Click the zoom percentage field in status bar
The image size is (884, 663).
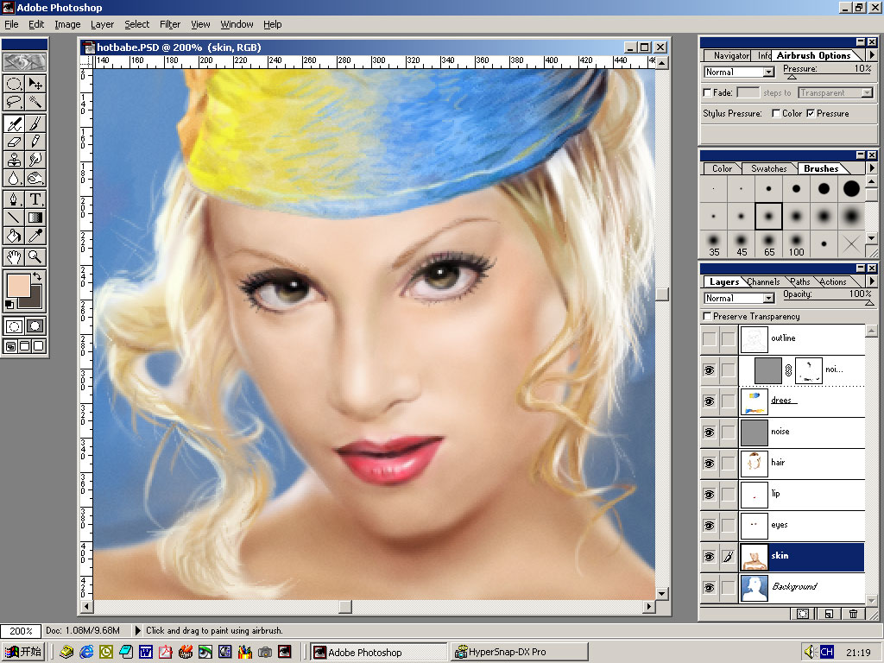(x=21, y=631)
